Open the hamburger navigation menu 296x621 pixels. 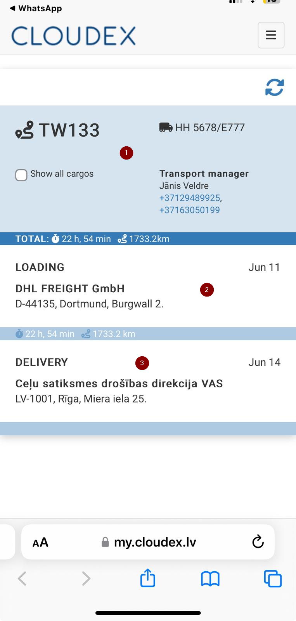tap(271, 35)
